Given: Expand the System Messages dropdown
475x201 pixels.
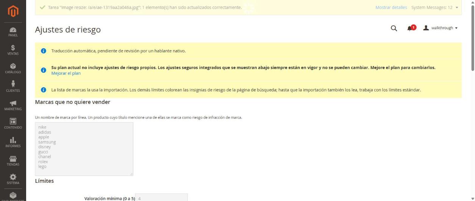Looking at the screenshot, I should click(x=435, y=7).
